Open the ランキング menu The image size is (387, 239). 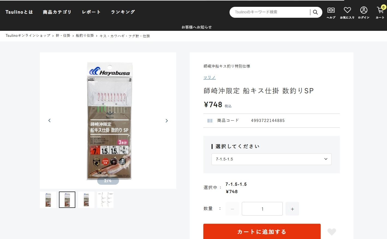(x=123, y=12)
